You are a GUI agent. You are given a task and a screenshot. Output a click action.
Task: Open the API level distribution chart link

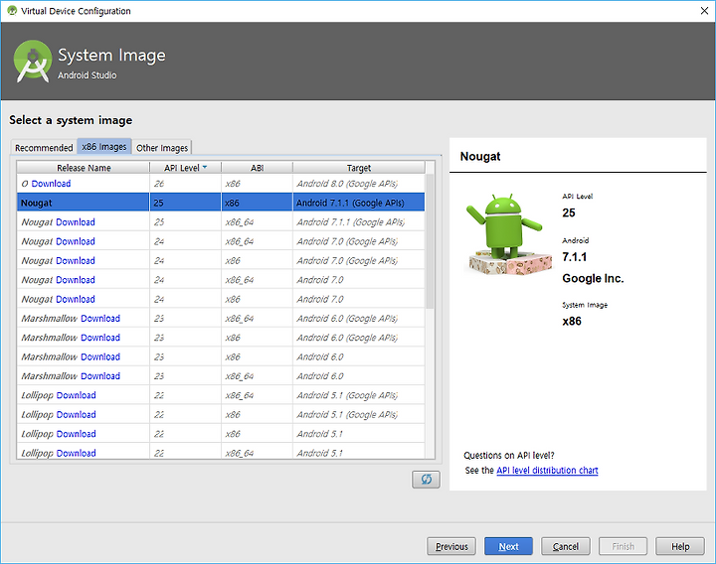(x=547, y=470)
